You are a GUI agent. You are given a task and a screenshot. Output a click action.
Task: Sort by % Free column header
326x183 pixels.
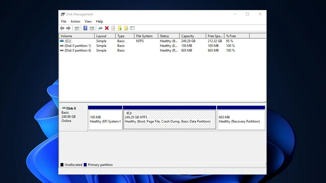pyautogui.click(x=237, y=36)
